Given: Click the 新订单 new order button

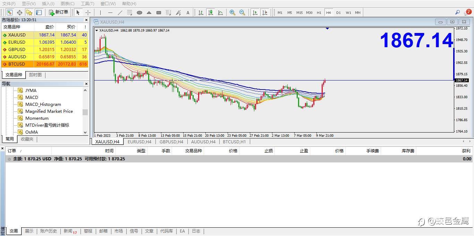Looking at the screenshot, I should click(x=58, y=12).
